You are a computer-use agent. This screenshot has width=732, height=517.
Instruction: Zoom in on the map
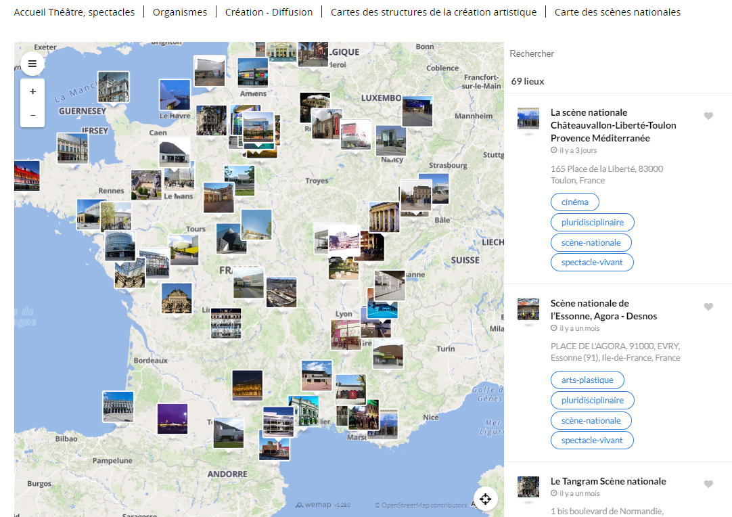tap(32, 91)
